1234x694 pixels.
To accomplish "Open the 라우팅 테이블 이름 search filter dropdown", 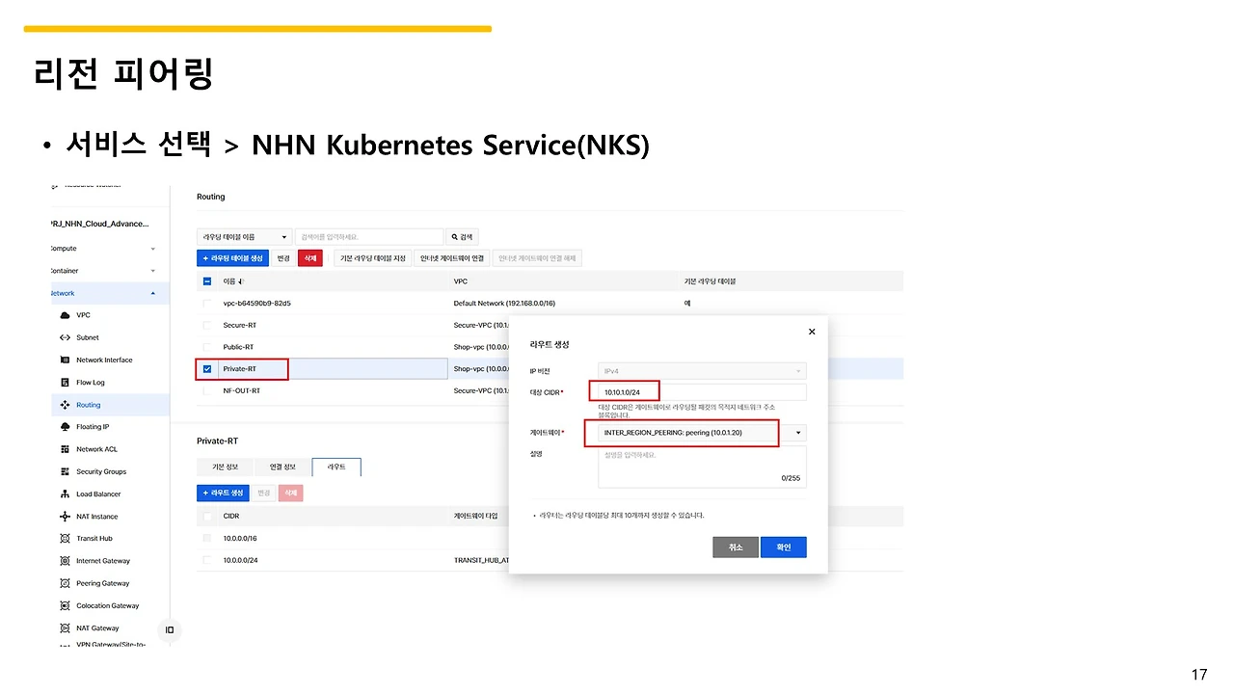I will click(244, 237).
